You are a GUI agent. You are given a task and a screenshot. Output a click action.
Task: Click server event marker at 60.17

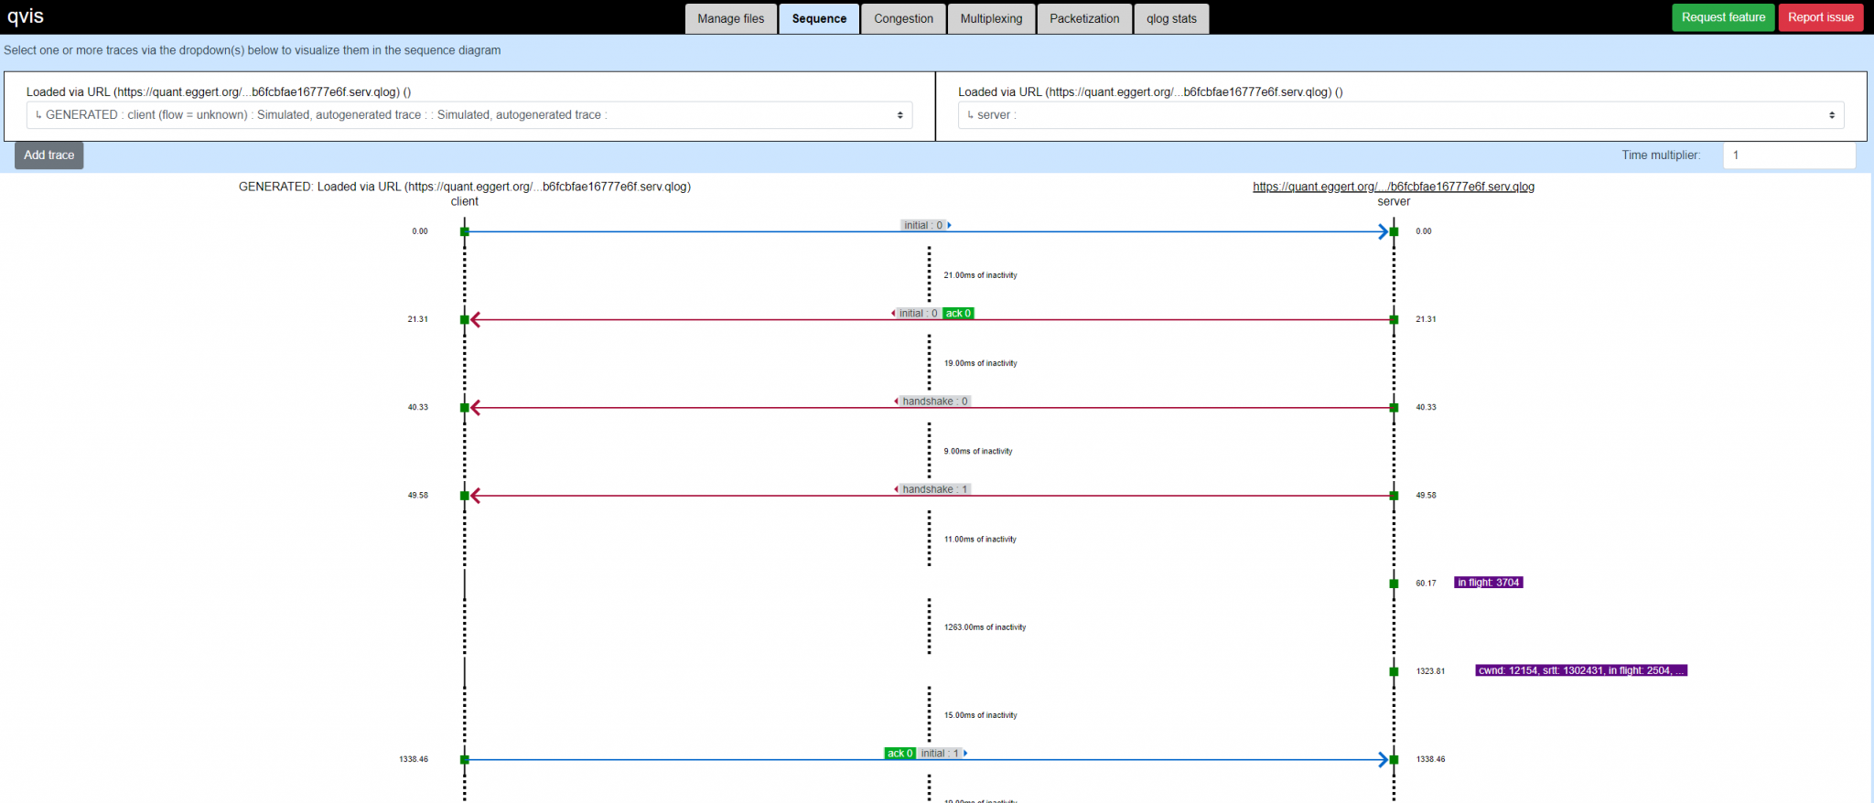pos(1394,584)
